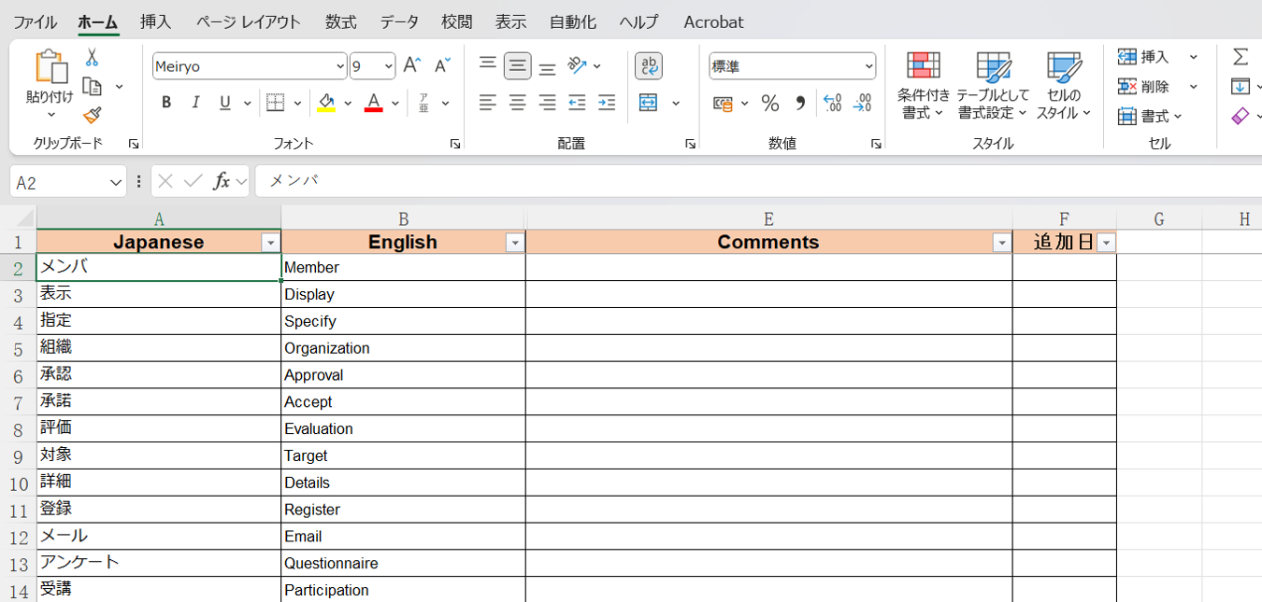Screen dimensions: 1262x602
Task: Open the font size dropdown
Action: (388, 66)
